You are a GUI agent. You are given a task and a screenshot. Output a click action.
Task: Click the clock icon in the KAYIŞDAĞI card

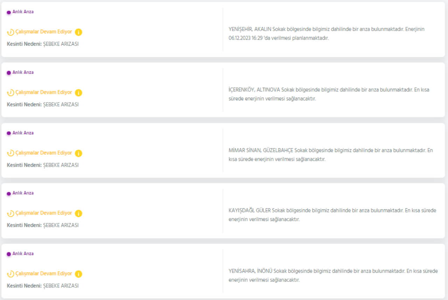(x=10, y=214)
